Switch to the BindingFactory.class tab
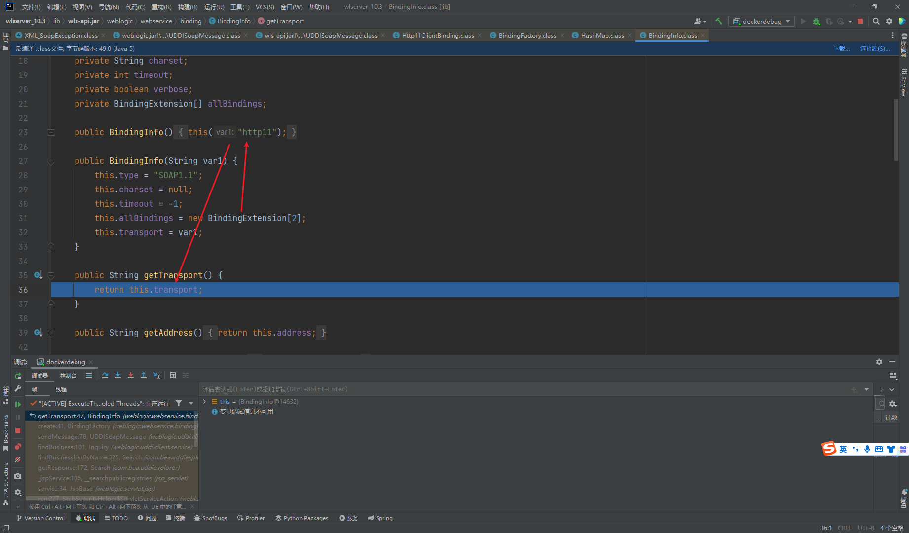909x533 pixels. pyautogui.click(x=527, y=35)
